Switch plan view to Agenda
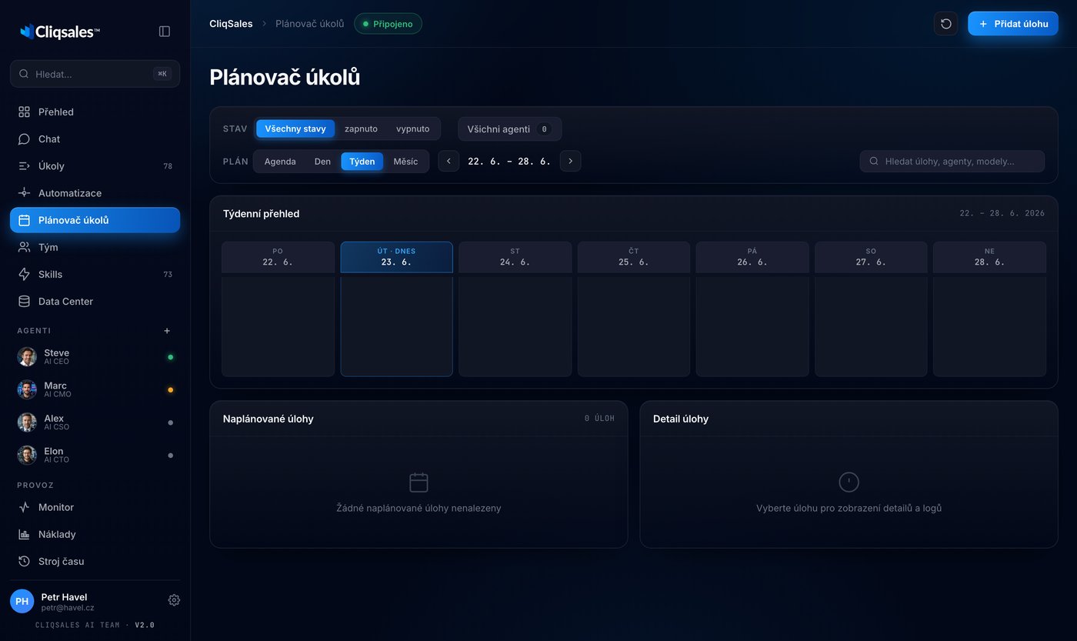Screen dimensions: 1077x641 coord(280,162)
